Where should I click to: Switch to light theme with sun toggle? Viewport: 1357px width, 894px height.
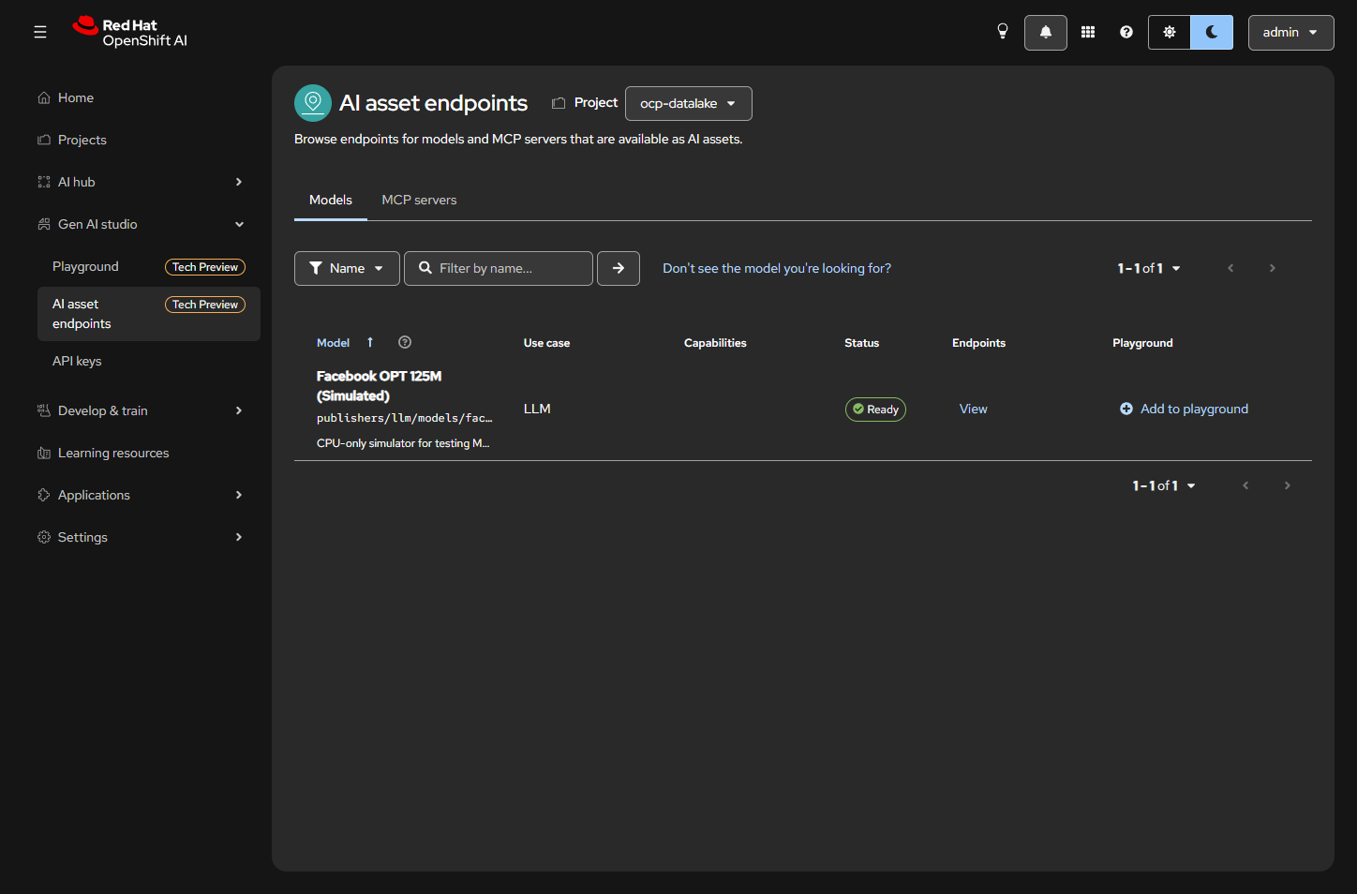[x=1170, y=32]
